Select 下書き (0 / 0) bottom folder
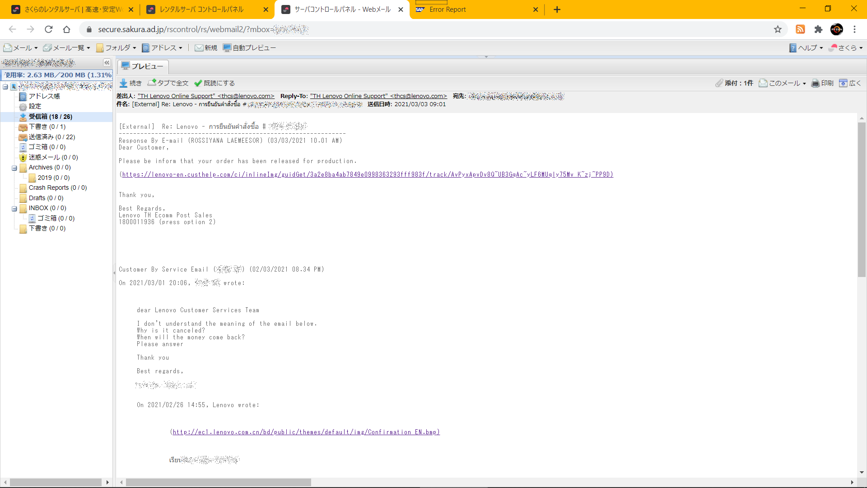Screen dimensions: 867x488 pyautogui.click(x=47, y=229)
